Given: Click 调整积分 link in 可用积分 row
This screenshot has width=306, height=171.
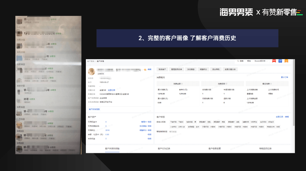Looking at the screenshot, I should pos(143,130).
